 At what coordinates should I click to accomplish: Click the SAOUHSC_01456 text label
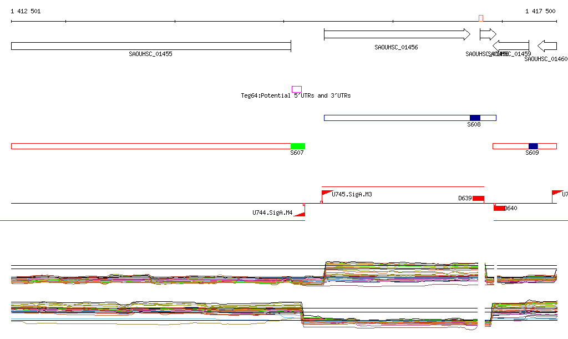coord(396,48)
